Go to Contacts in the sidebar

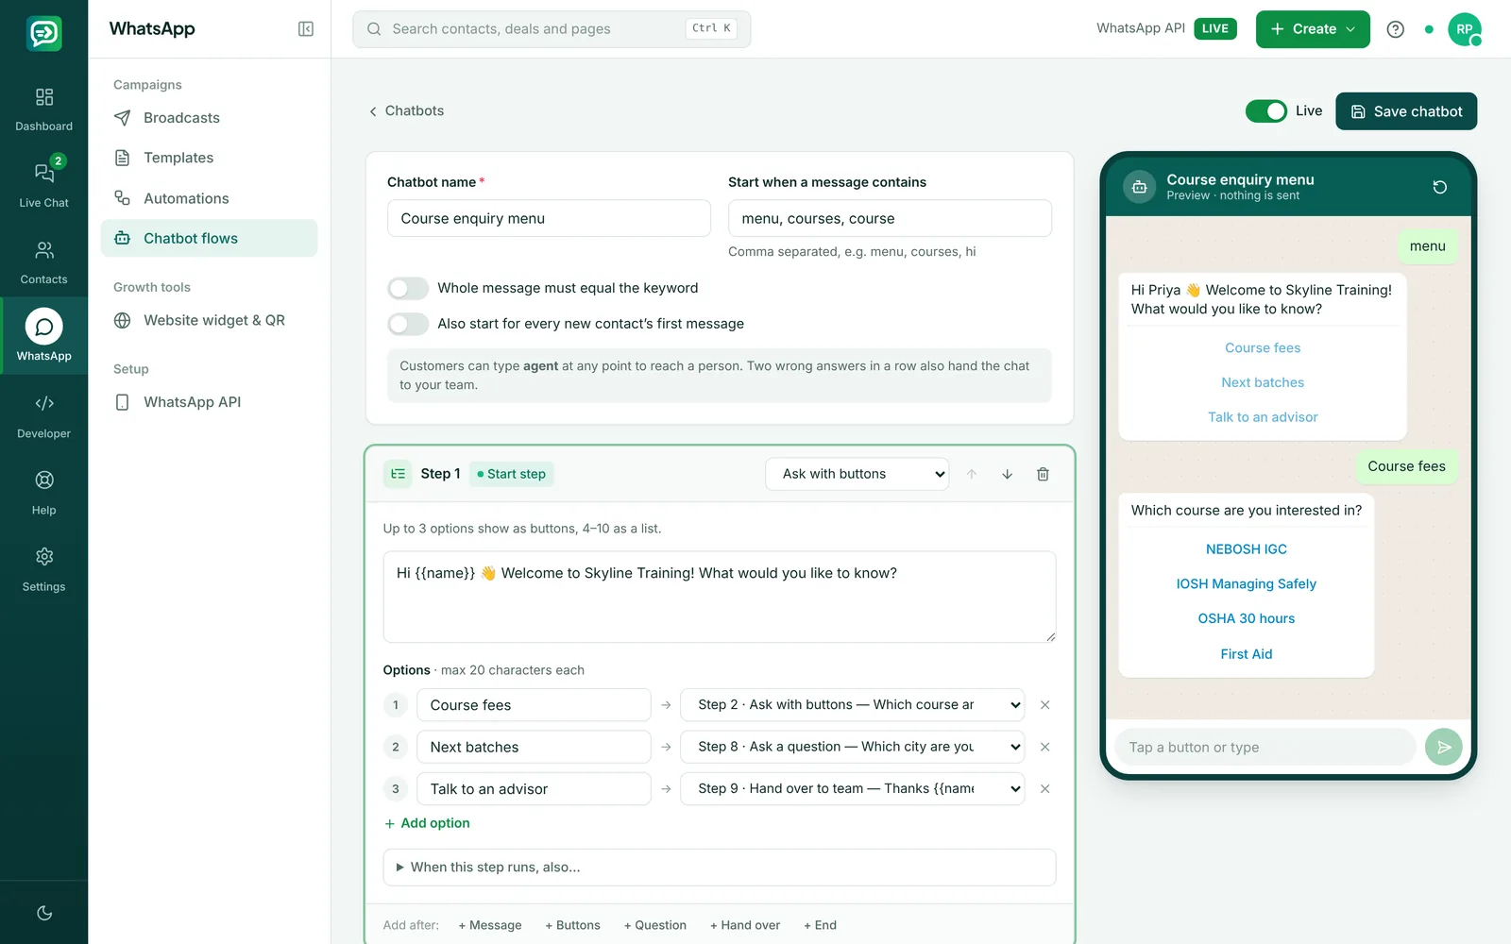click(x=43, y=262)
